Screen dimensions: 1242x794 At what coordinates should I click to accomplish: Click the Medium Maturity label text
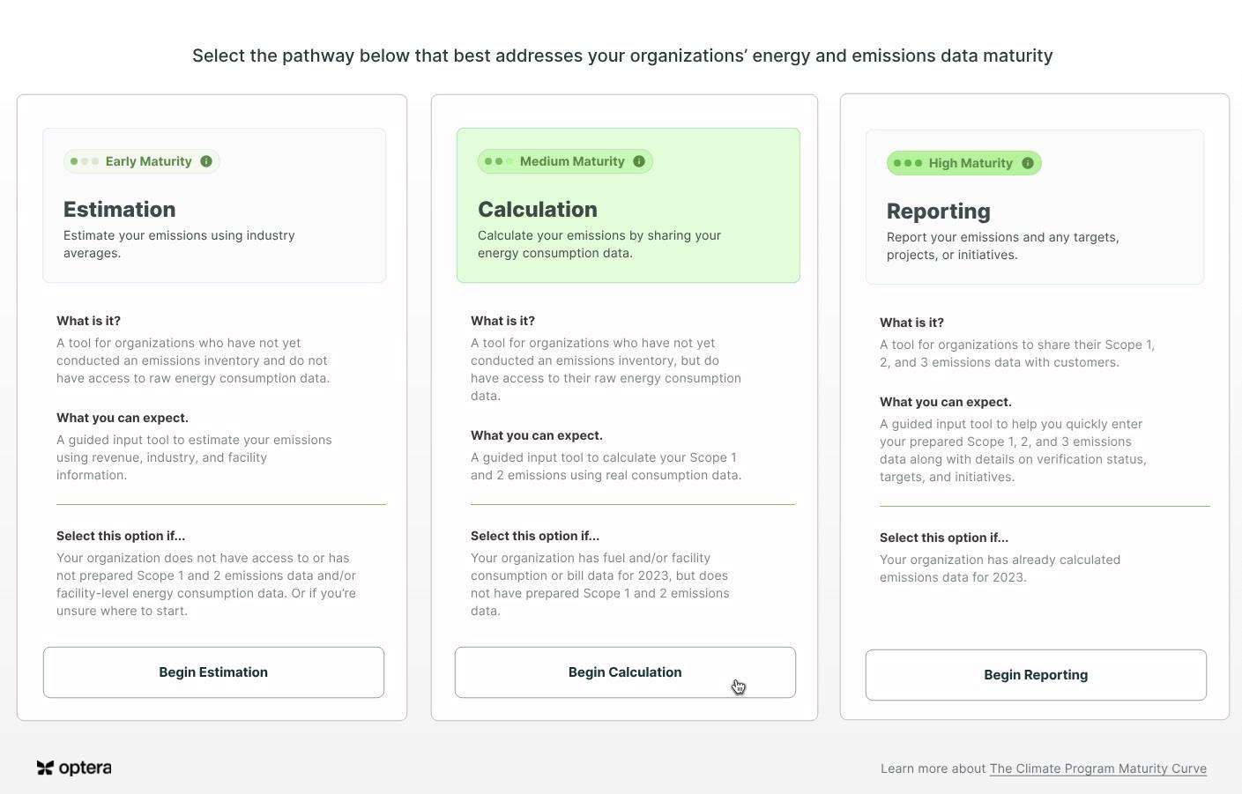[572, 161]
